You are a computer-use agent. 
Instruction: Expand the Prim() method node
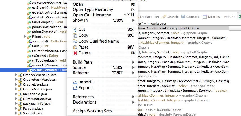(x=25, y=36)
